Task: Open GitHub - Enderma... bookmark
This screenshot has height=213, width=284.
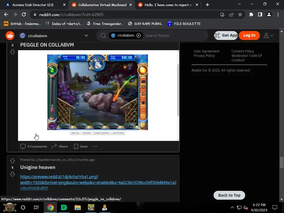Action: click(x=22, y=24)
